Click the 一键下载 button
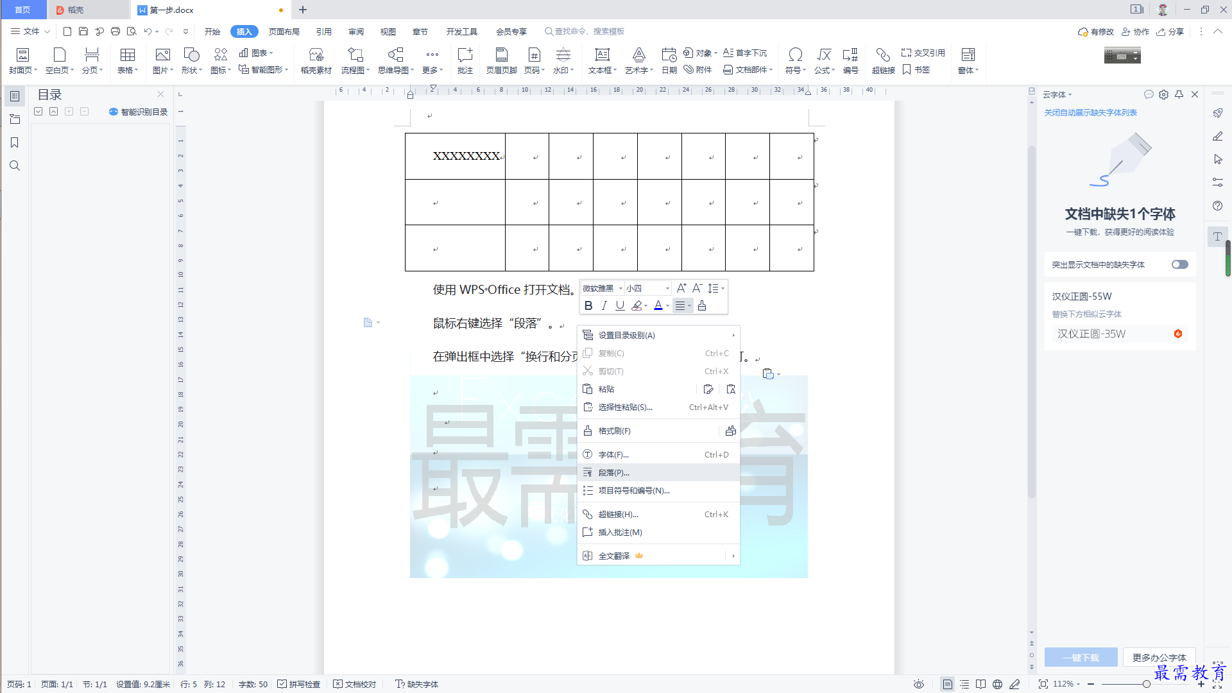This screenshot has height=693, width=1232. pyautogui.click(x=1081, y=657)
